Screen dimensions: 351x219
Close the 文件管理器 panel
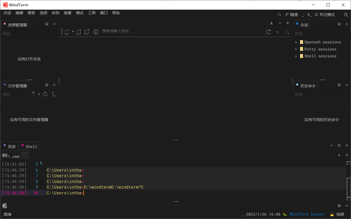[54, 85]
